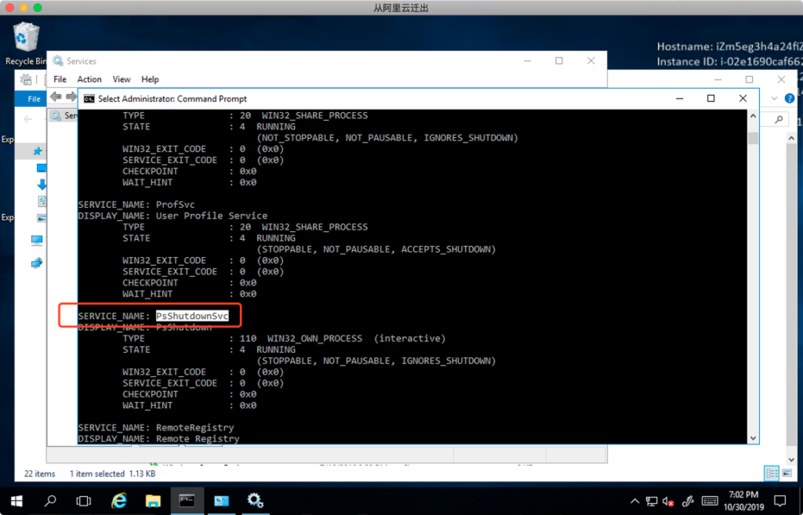Open the Action menu in Services
Image resolution: width=803 pixels, height=515 pixels.
point(89,79)
